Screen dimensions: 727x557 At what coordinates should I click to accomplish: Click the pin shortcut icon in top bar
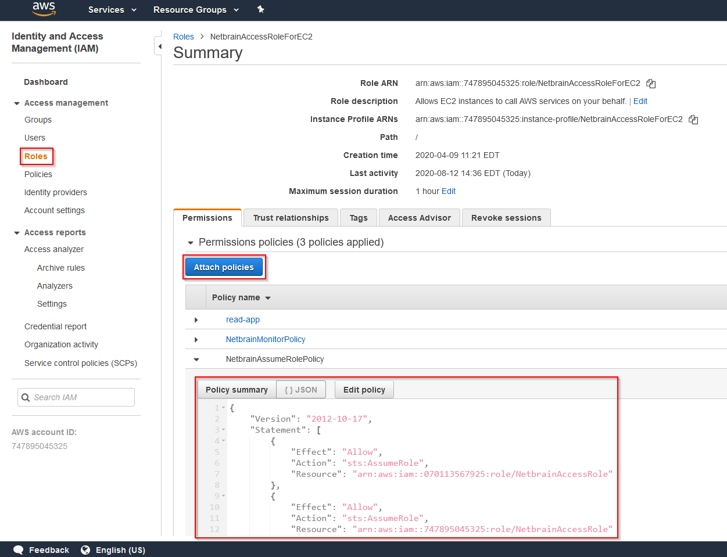tap(260, 9)
